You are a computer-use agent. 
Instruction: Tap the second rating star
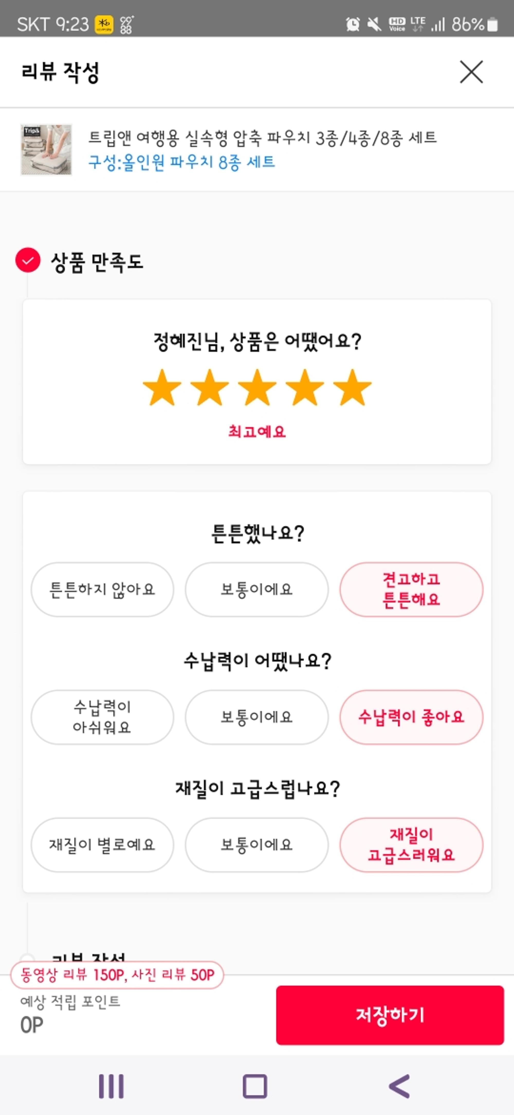point(210,387)
